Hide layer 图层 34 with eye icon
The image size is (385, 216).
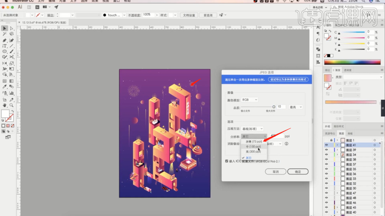coord(326,155)
